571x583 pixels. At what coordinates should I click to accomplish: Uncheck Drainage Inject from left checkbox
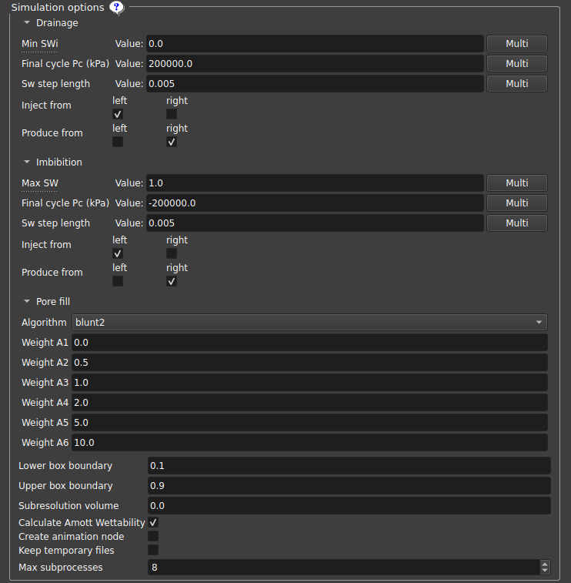118,114
